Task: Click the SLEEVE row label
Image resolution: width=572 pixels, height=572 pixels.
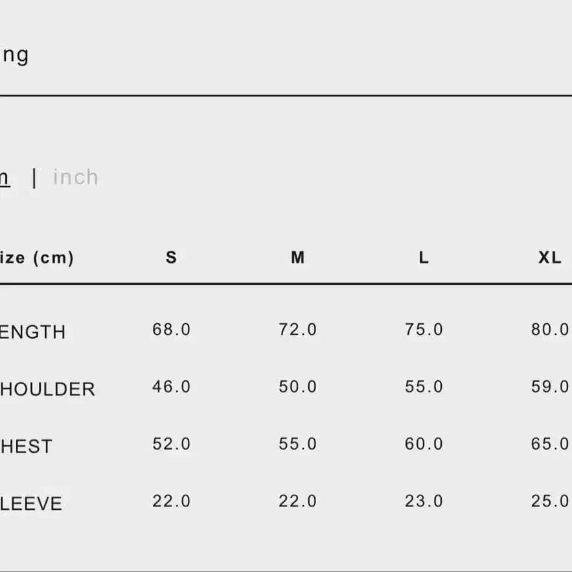Action: (31, 504)
